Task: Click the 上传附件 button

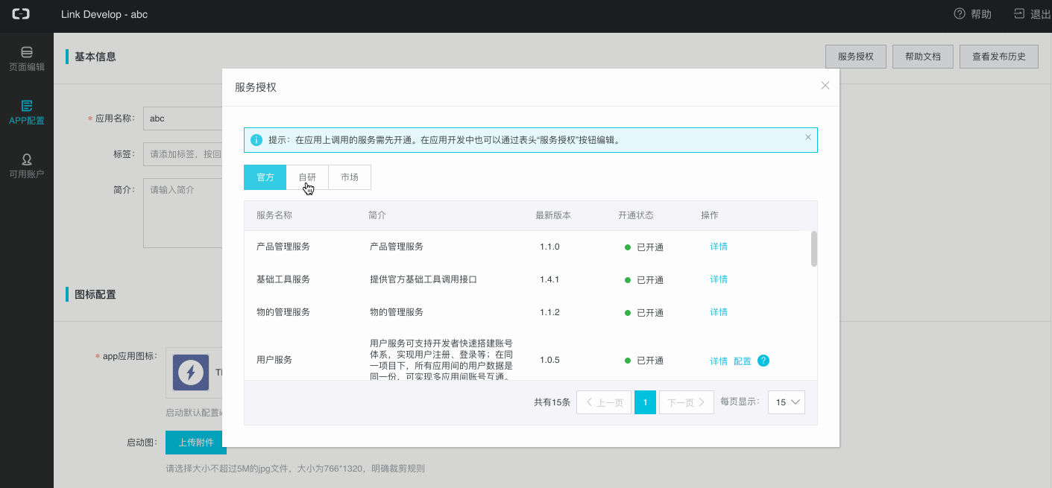Action: point(195,443)
